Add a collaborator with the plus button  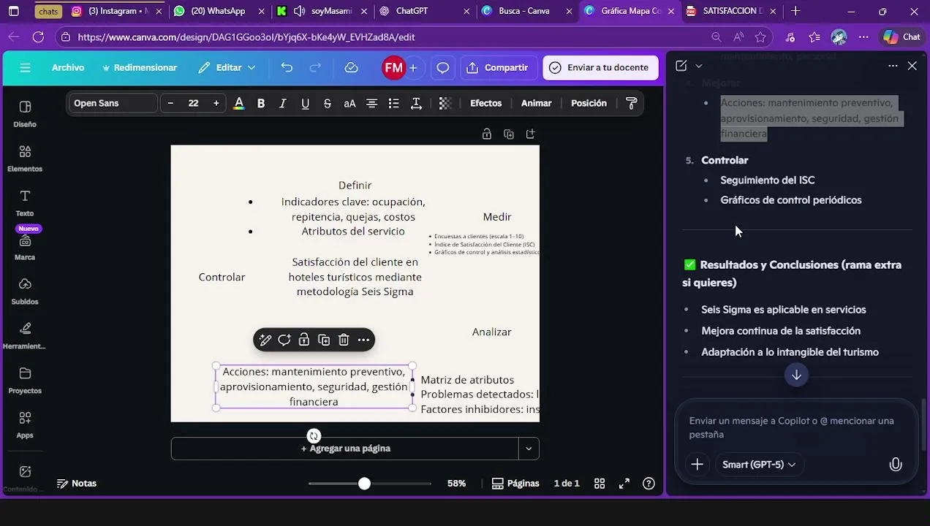(413, 67)
